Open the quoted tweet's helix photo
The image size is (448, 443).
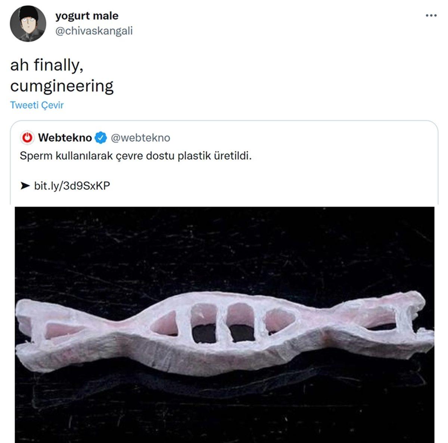pyautogui.click(x=224, y=324)
